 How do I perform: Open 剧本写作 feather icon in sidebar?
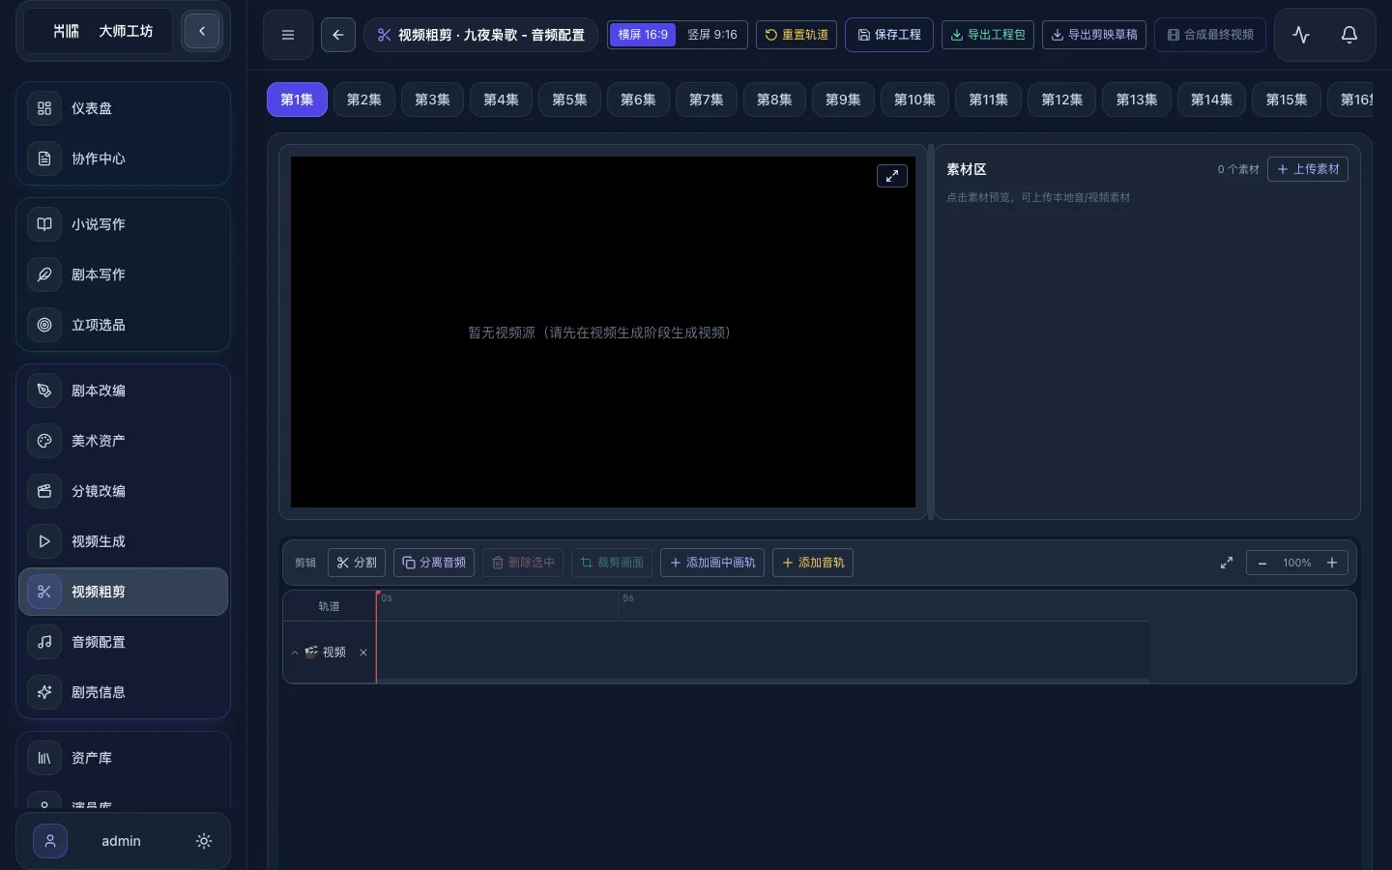tap(44, 275)
